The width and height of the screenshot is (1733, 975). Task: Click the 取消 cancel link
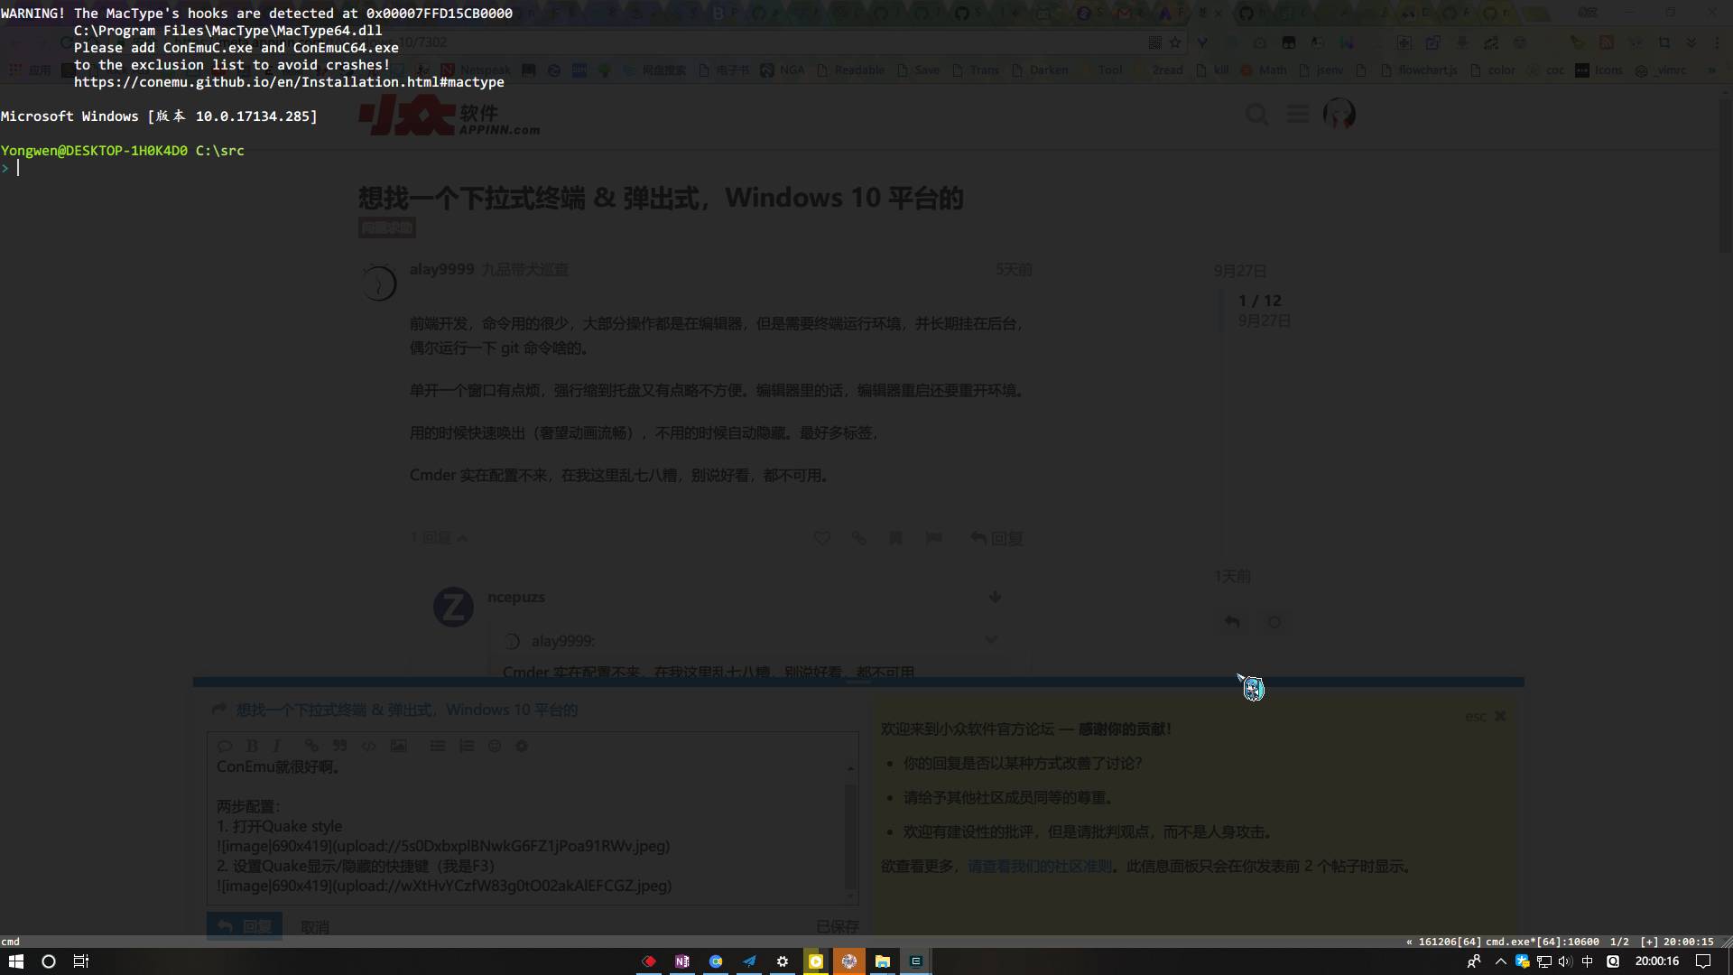point(314,927)
